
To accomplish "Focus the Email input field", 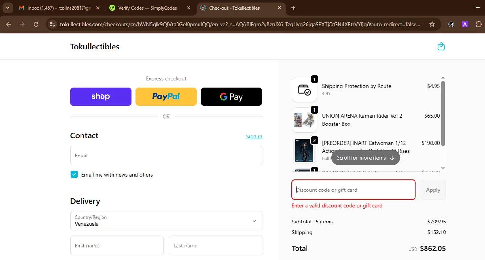I will point(166,155).
